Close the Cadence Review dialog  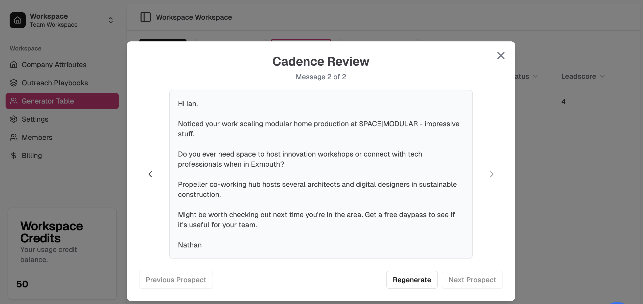[501, 56]
